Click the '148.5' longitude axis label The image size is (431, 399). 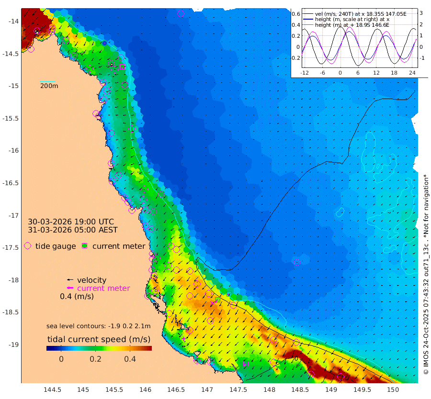(x=300, y=389)
